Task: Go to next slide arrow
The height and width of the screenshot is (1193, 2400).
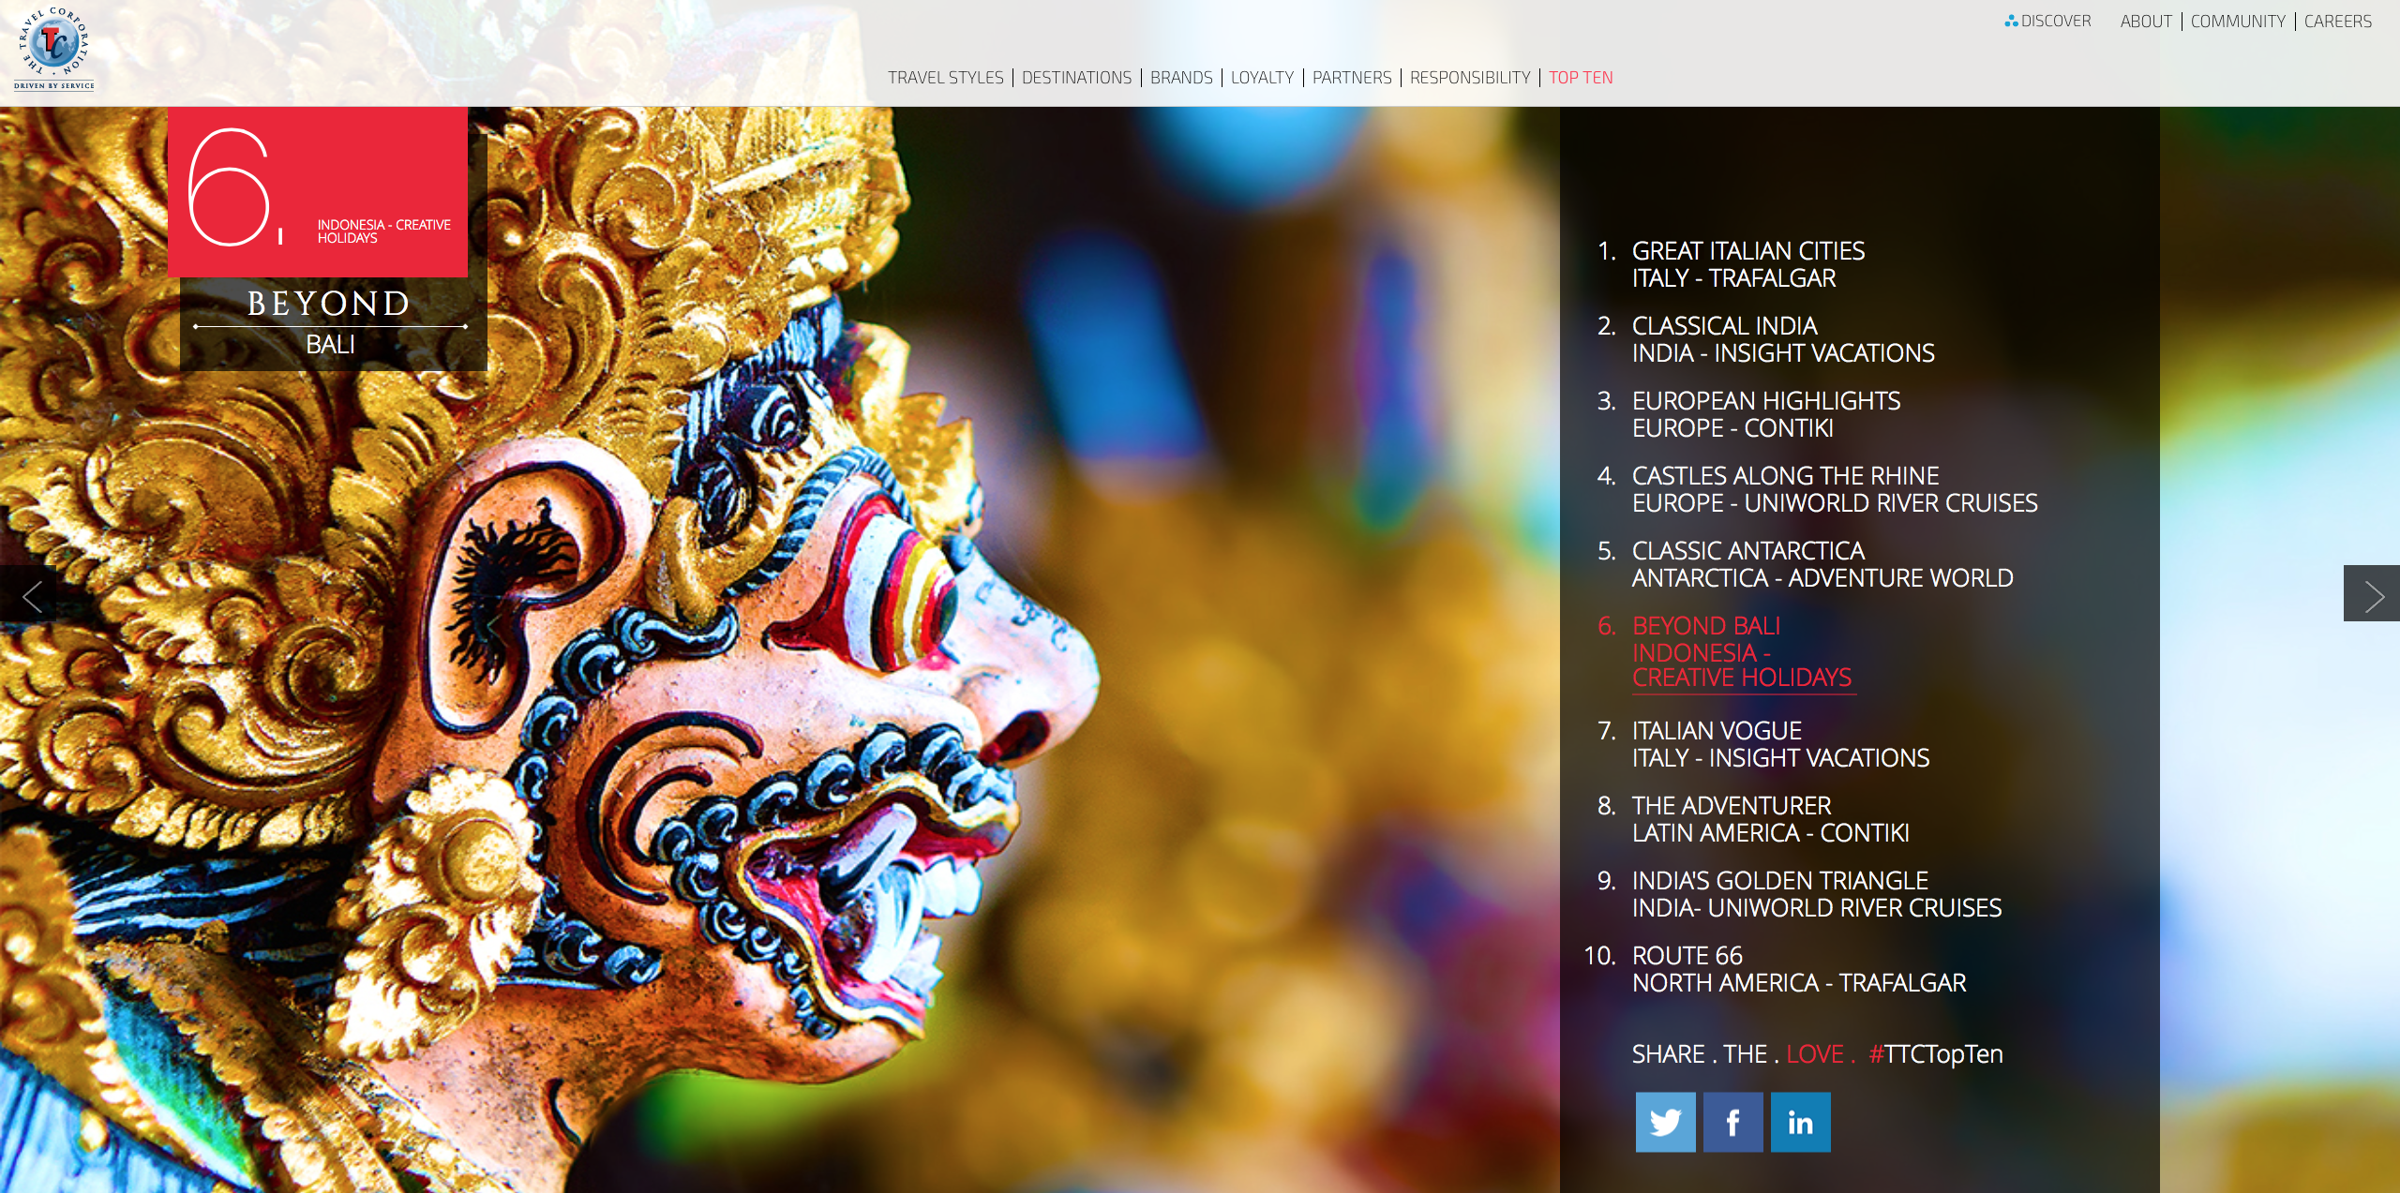Action: tap(2372, 594)
